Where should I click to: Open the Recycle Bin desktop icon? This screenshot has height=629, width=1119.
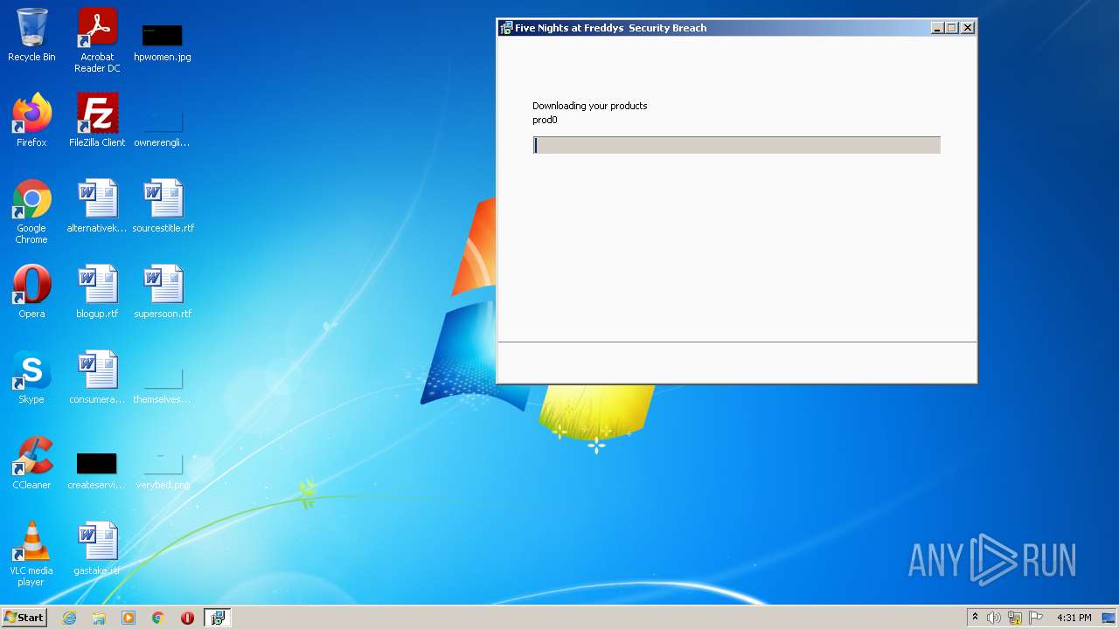pos(31,35)
